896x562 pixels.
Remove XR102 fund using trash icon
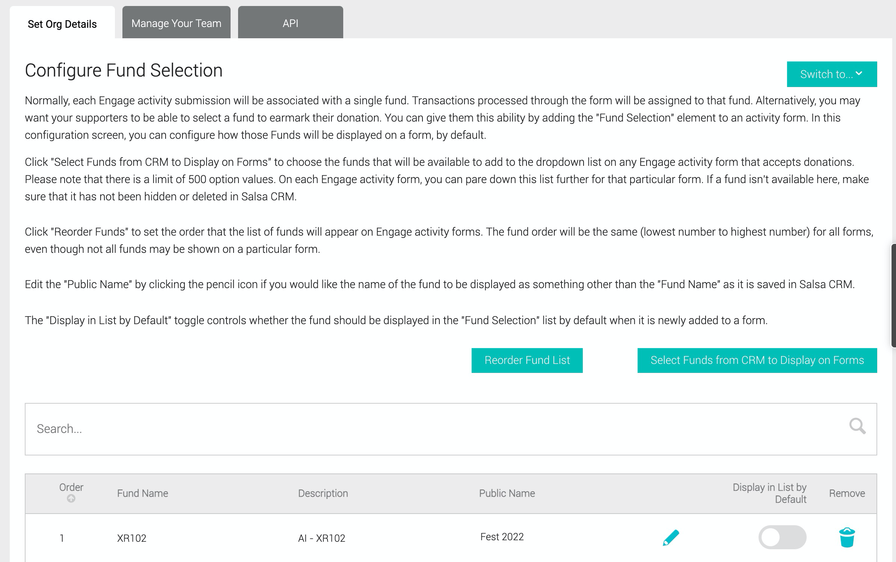pos(847,538)
